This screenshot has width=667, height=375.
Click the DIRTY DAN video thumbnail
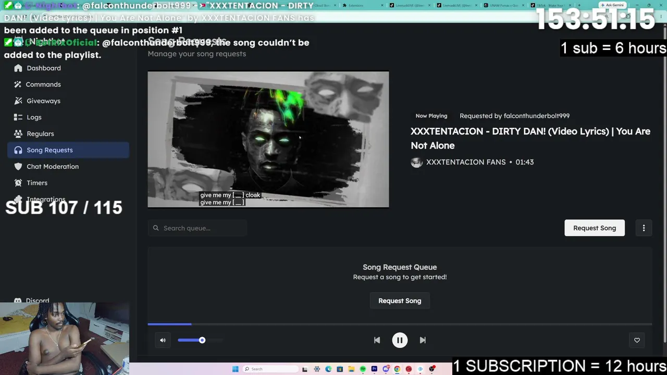coord(268,140)
